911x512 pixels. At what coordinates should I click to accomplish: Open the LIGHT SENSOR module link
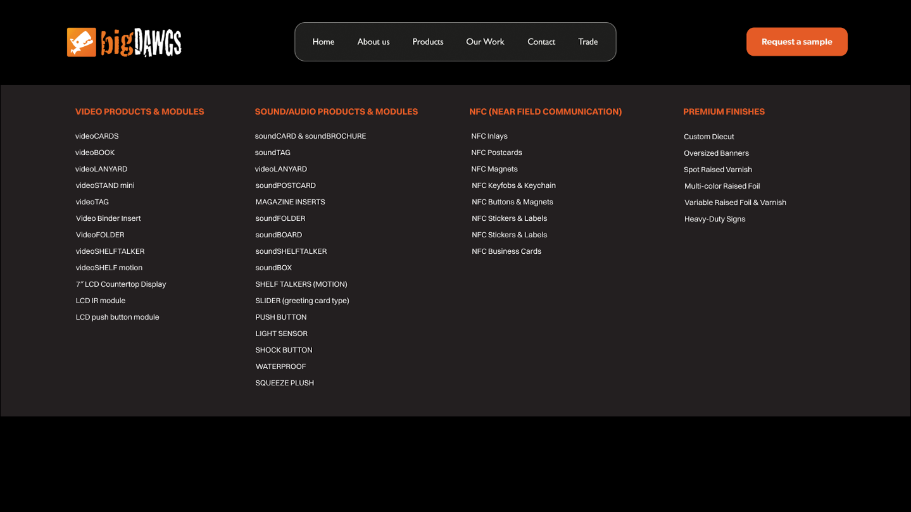pyautogui.click(x=281, y=334)
